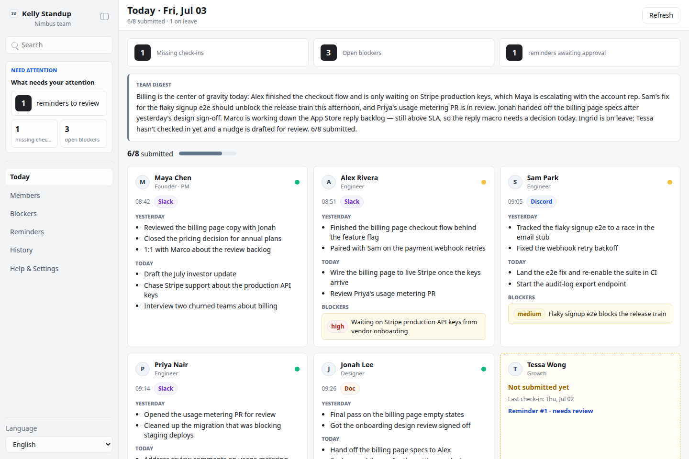The width and height of the screenshot is (689, 459).
Task: Open the Missing check-ins summary card
Action: tap(218, 53)
